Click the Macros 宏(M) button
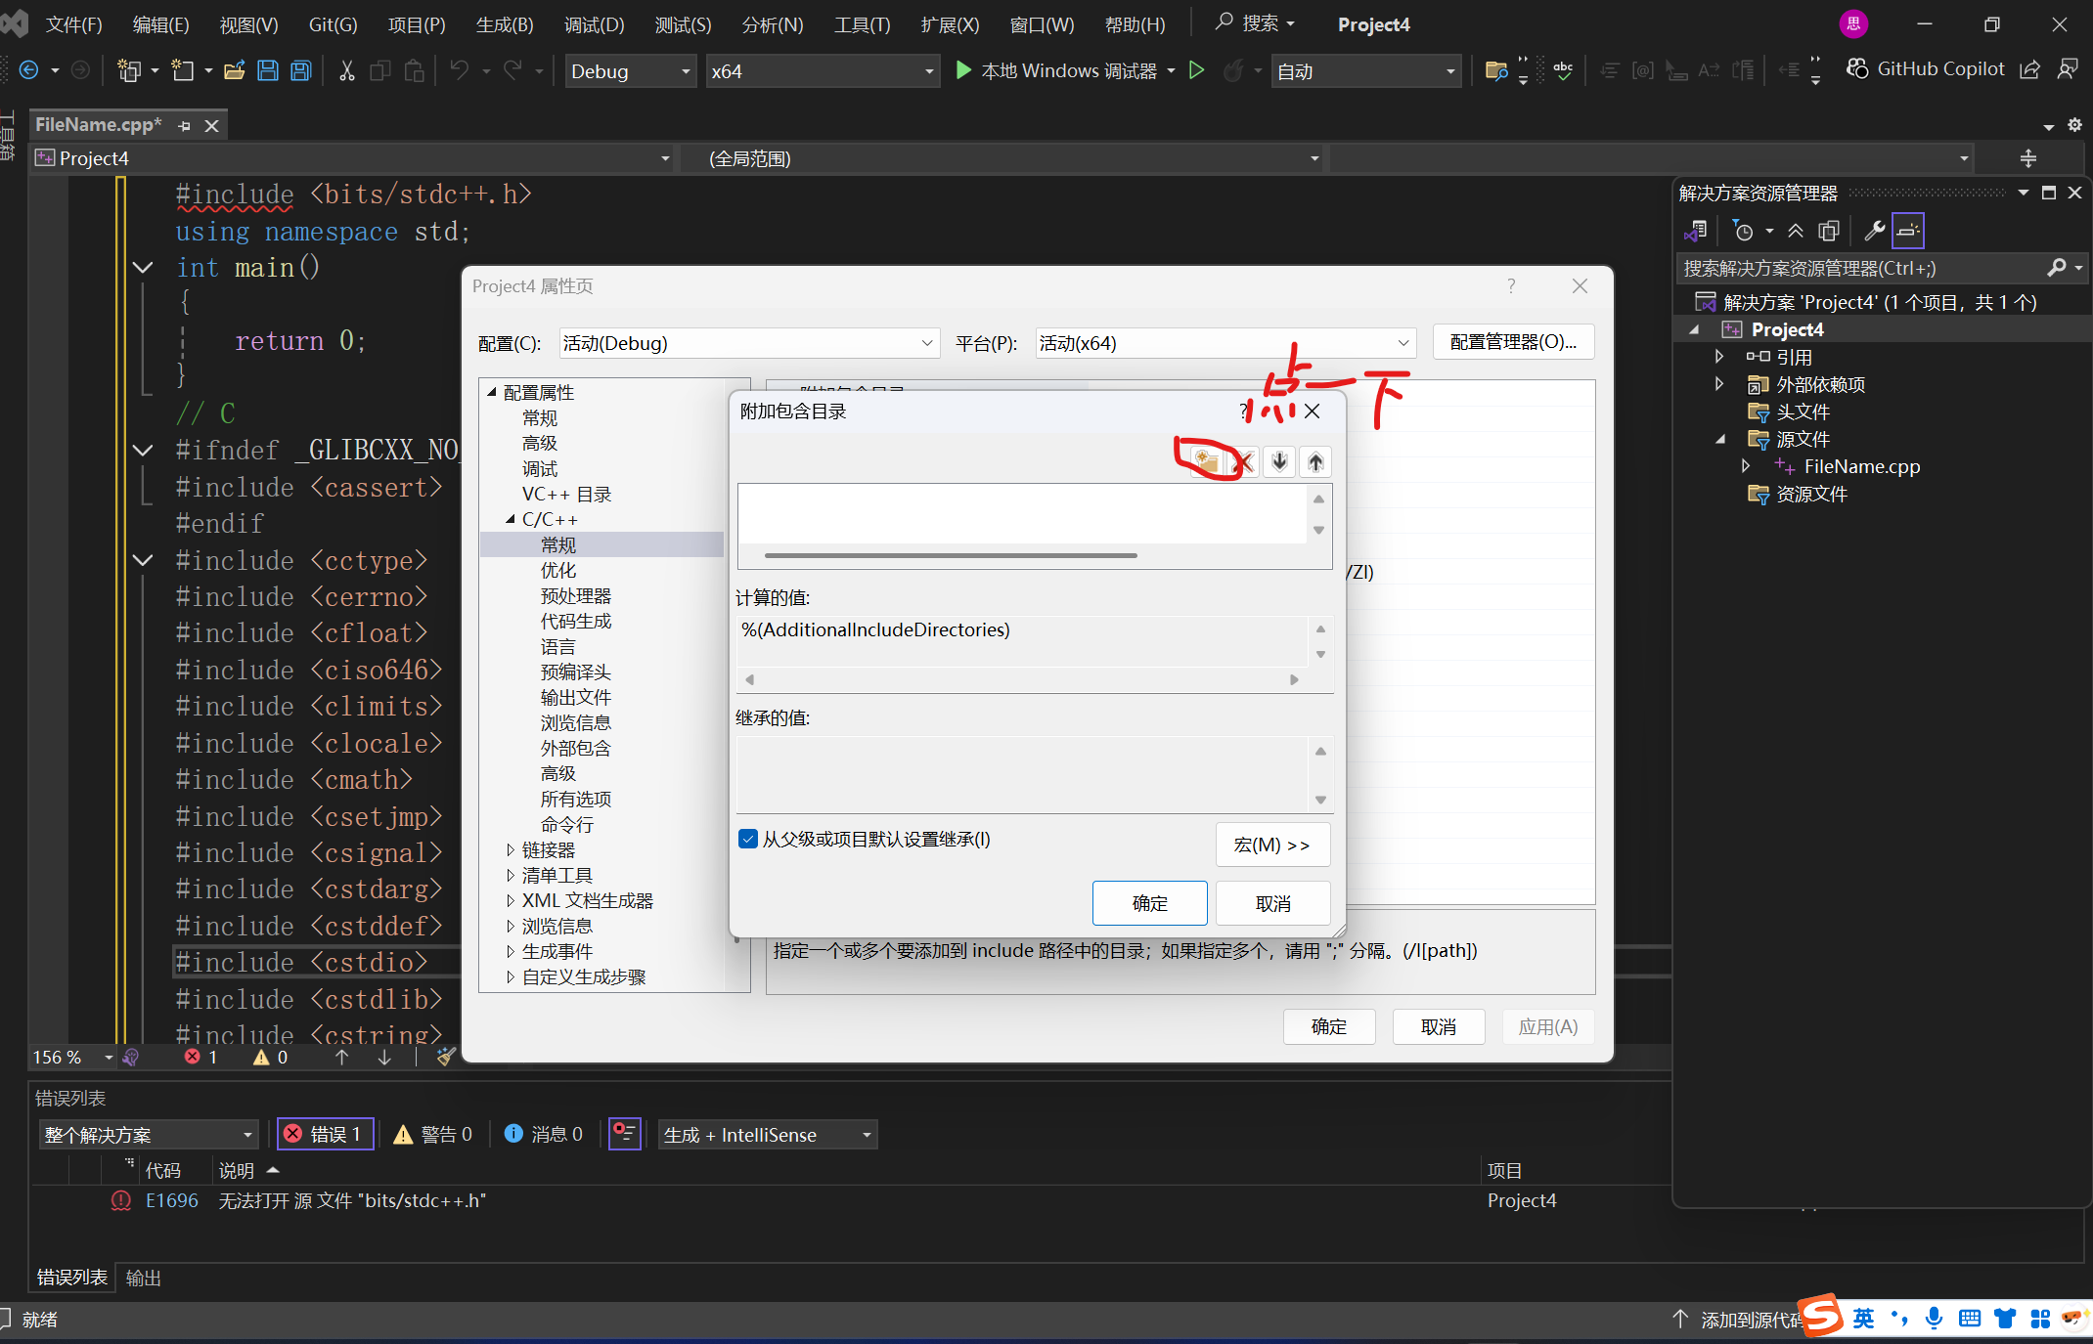The image size is (2093, 1344). tap(1271, 845)
